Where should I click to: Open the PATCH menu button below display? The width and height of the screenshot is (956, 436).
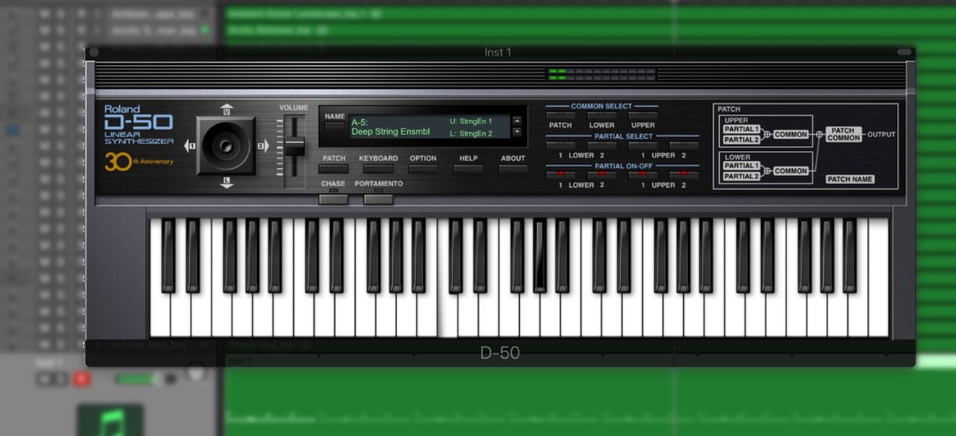tap(334, 168)
